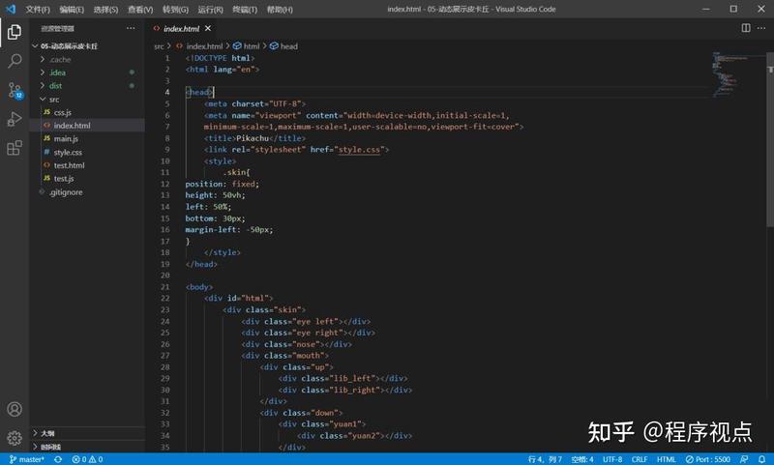Change indentation via 空格: 4 status item

coord(582,459)
